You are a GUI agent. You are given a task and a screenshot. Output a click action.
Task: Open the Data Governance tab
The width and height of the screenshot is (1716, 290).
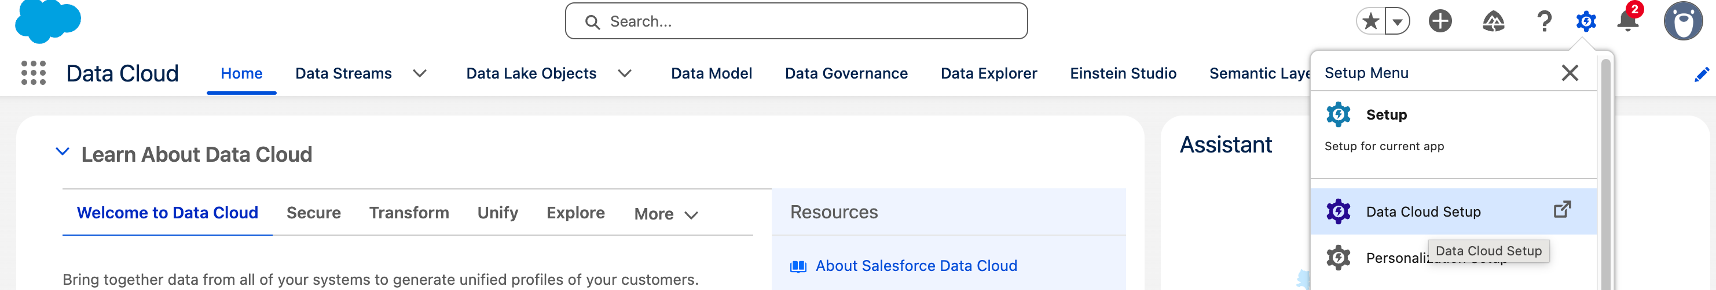point(846,73)
